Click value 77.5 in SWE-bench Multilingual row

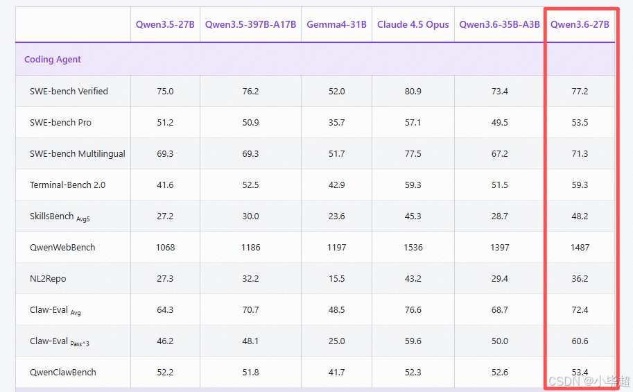413,154
